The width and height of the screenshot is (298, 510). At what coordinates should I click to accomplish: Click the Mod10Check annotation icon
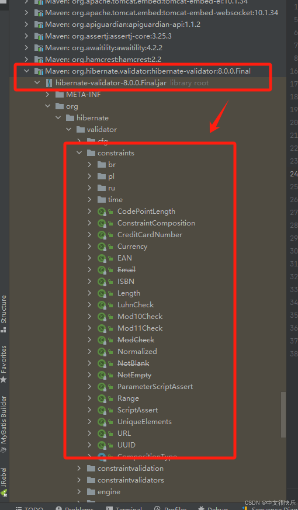[x=102, y=317]
